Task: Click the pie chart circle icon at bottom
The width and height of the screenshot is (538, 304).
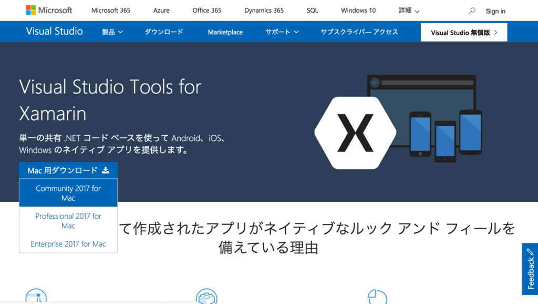Action: [x=377, y=297]
